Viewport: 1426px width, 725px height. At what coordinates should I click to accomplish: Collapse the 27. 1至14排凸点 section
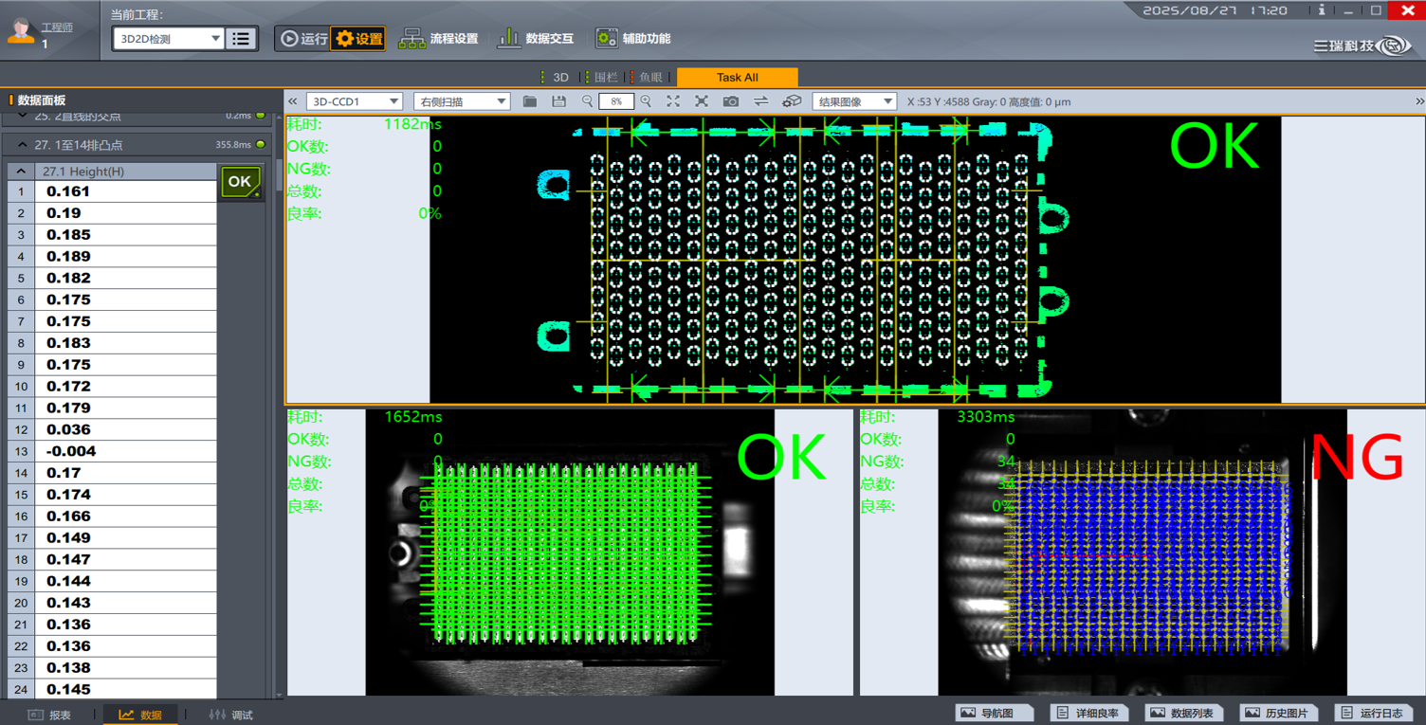(22, 145)
